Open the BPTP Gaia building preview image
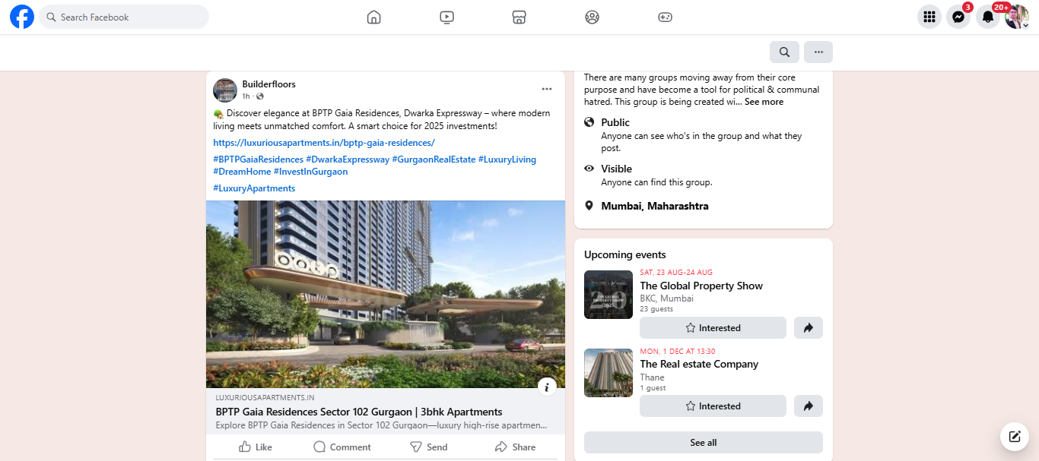The image size is (1039, 461). 386,295
